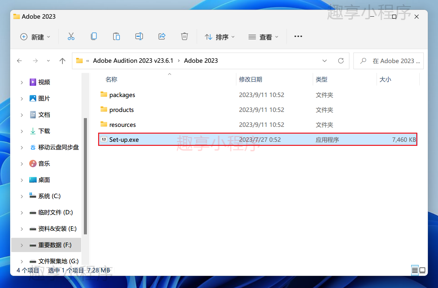438x288 pixels.
Task: Click the Videos library icon in sidebar
Action: (x=33, y=82)
